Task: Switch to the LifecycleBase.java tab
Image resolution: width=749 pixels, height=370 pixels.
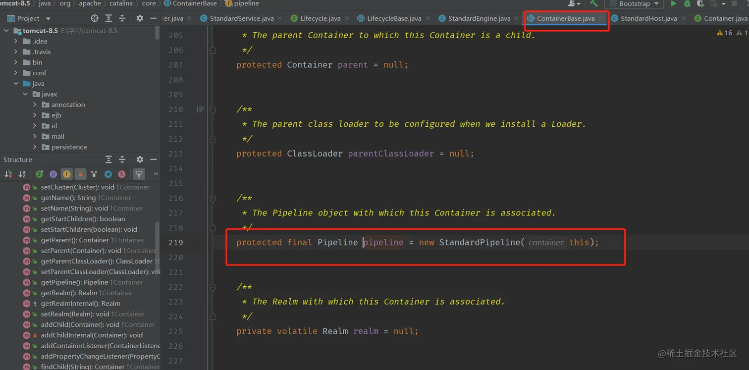Action: click(x=394, y=18)
